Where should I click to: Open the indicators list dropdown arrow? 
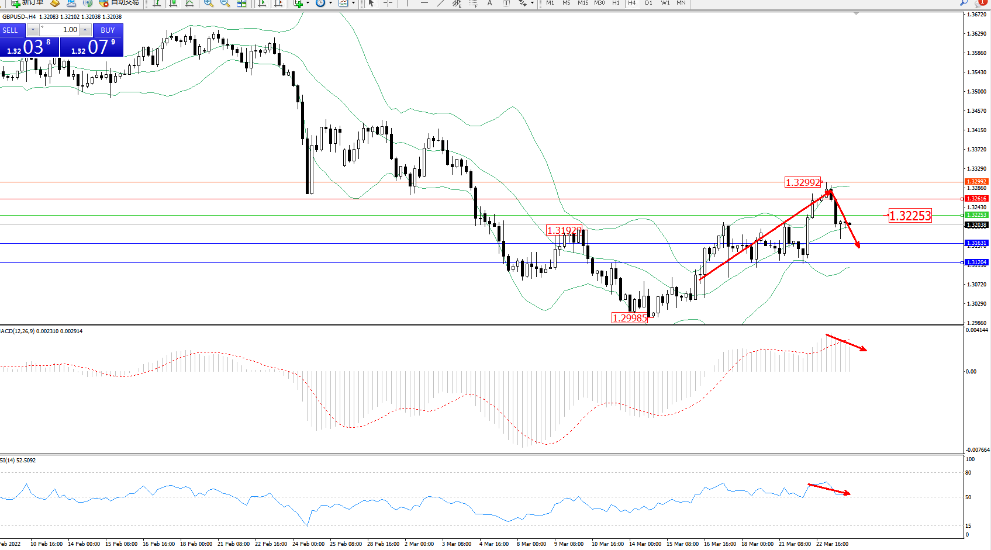click(308, 3)
